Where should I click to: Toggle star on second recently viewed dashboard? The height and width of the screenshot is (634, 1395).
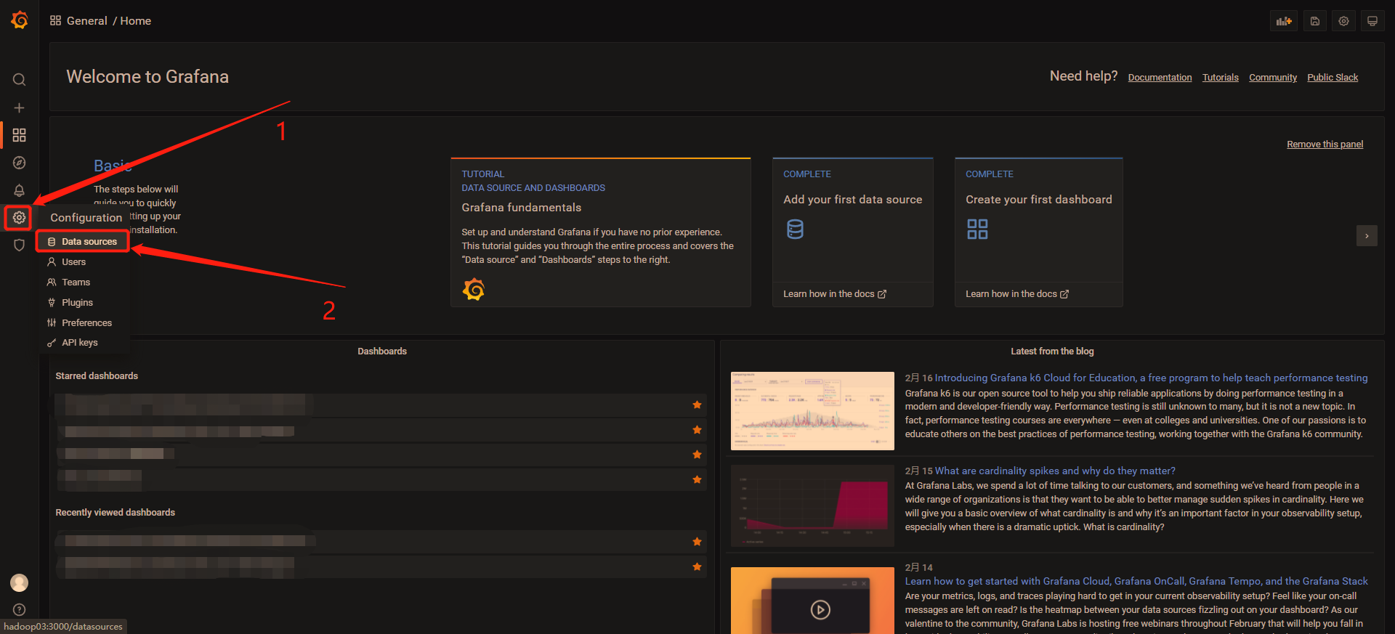[x=697, y=566]
